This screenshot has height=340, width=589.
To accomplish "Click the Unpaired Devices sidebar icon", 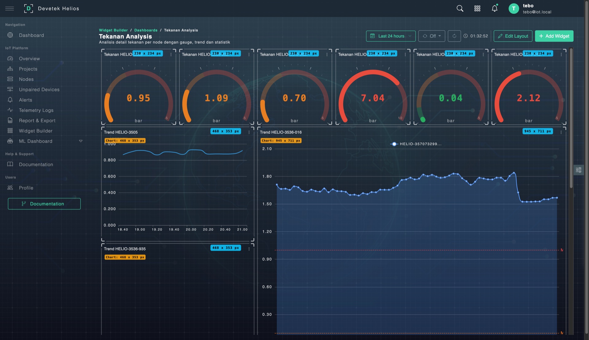I will tap(10, 89).
